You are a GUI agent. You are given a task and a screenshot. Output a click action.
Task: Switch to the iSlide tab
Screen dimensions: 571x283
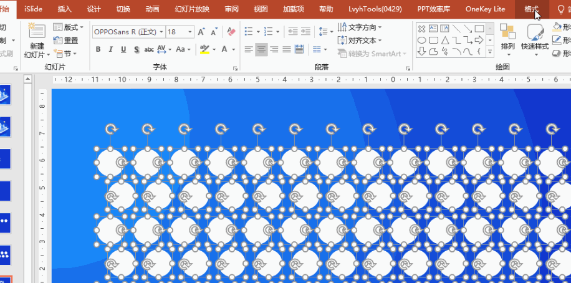(x=33, y=9)
